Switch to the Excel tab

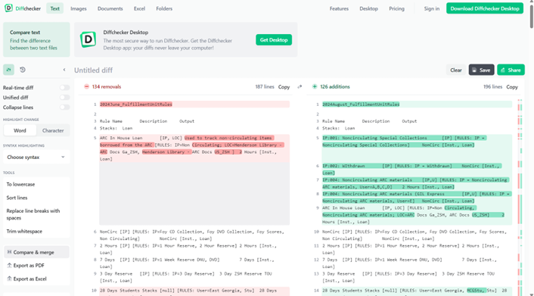[139, 8]
